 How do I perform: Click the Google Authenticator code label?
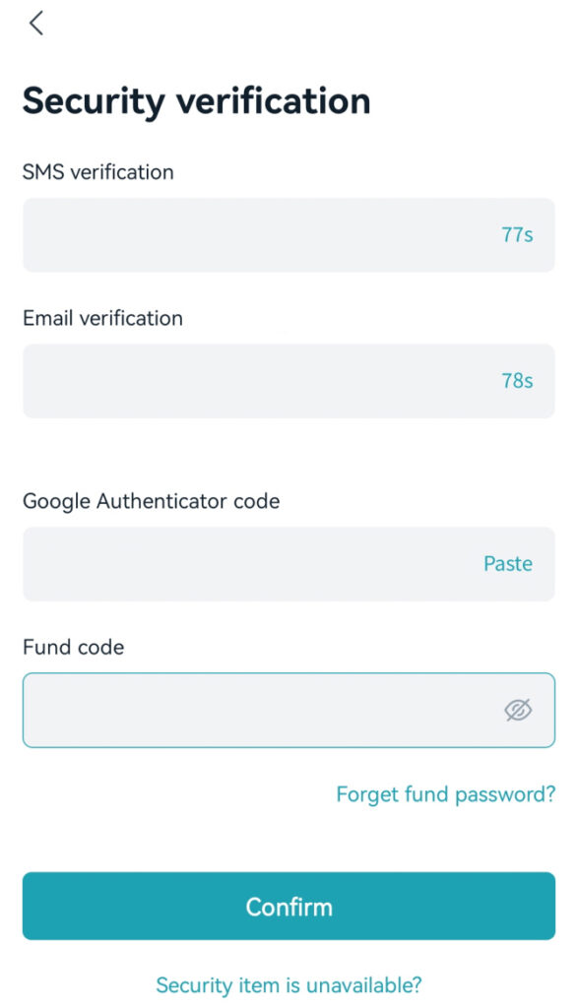click(x=151, y=501)
